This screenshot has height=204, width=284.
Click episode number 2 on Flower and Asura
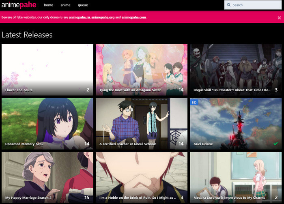tap(88, 90)
